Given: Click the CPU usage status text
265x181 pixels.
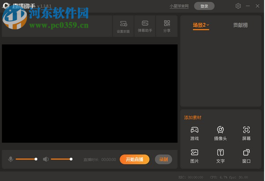Looking at the screenshot, I should coord(219,177).
